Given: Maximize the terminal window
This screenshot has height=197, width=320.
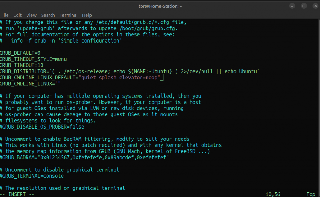Looking at the screenshot, I should coord(303,6).
